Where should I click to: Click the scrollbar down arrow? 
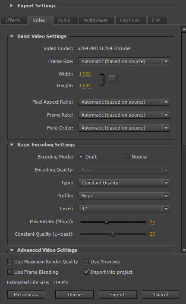click(x=184, y=250)
